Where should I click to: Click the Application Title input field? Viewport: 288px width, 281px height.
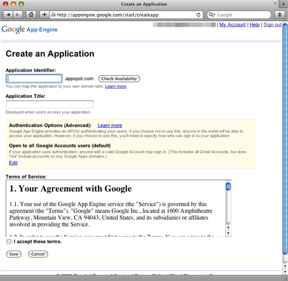(x=50, y=104)
